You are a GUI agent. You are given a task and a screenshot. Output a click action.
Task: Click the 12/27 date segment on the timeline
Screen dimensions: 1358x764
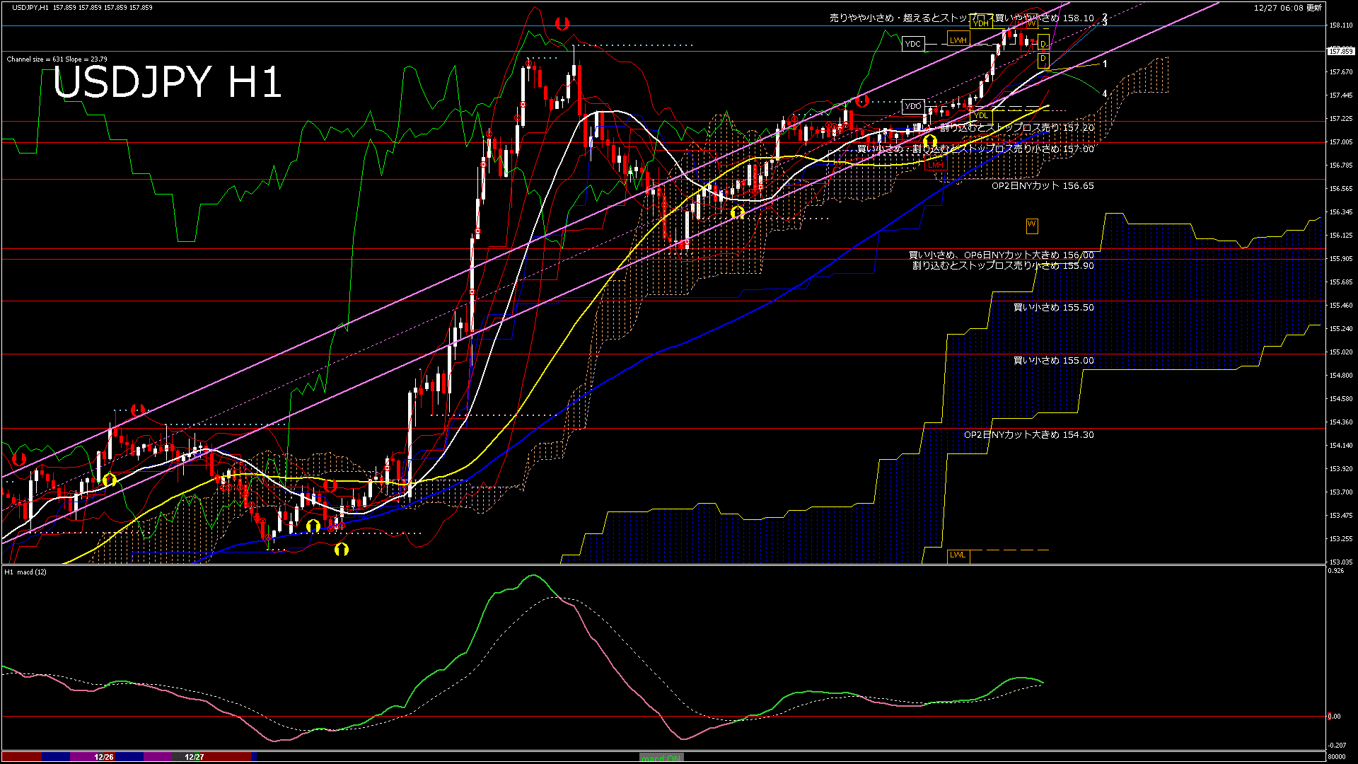click(x=195, y=757)
